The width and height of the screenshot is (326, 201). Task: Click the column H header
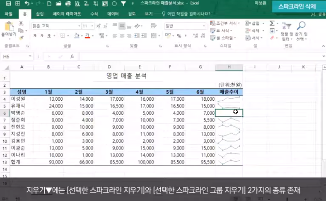click(x=229, y=67)
